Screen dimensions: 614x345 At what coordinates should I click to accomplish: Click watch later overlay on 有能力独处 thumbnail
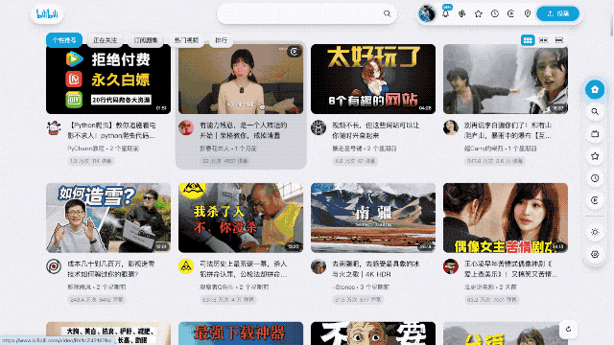295,52
